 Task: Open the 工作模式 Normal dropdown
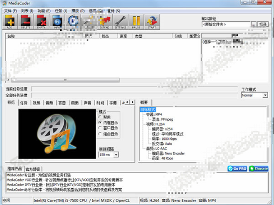tap(254, 95)
